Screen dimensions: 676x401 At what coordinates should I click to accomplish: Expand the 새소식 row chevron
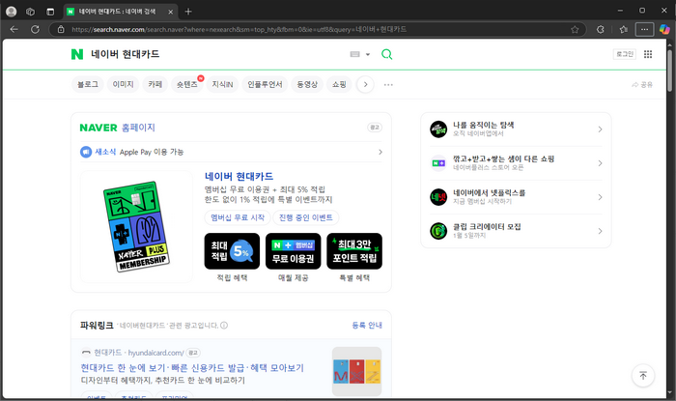[x=380, y=152]
